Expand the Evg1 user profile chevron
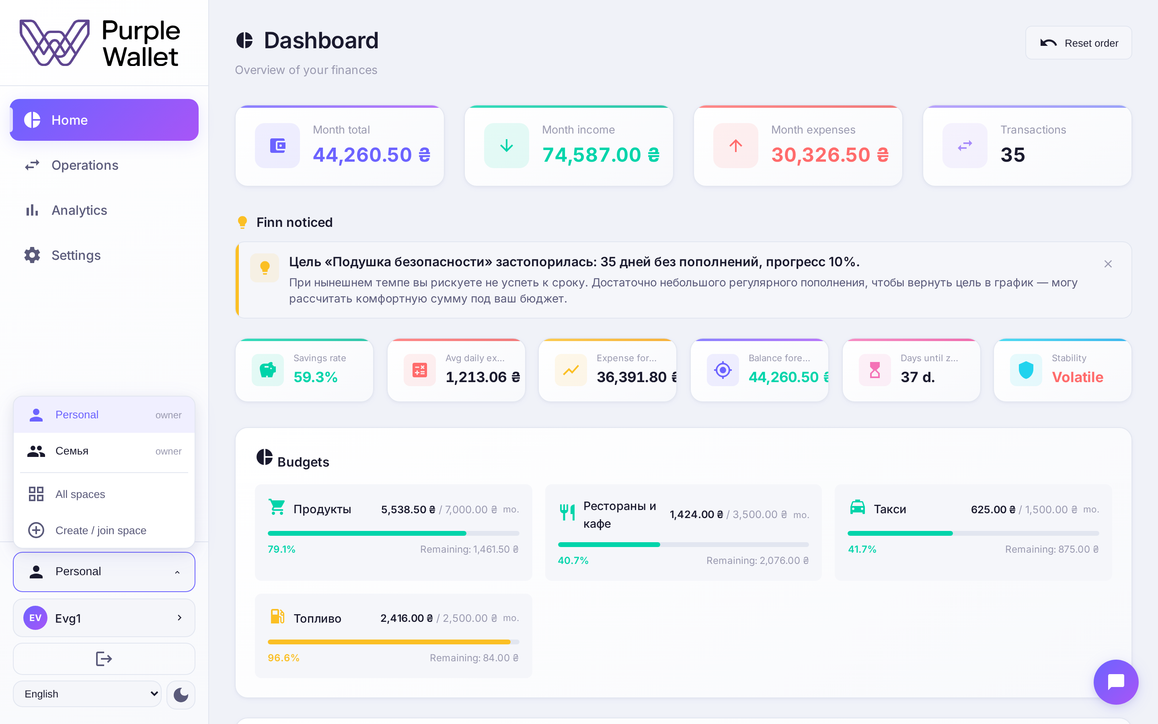Viewport: 1158px width, 724px height. point(179,618)
